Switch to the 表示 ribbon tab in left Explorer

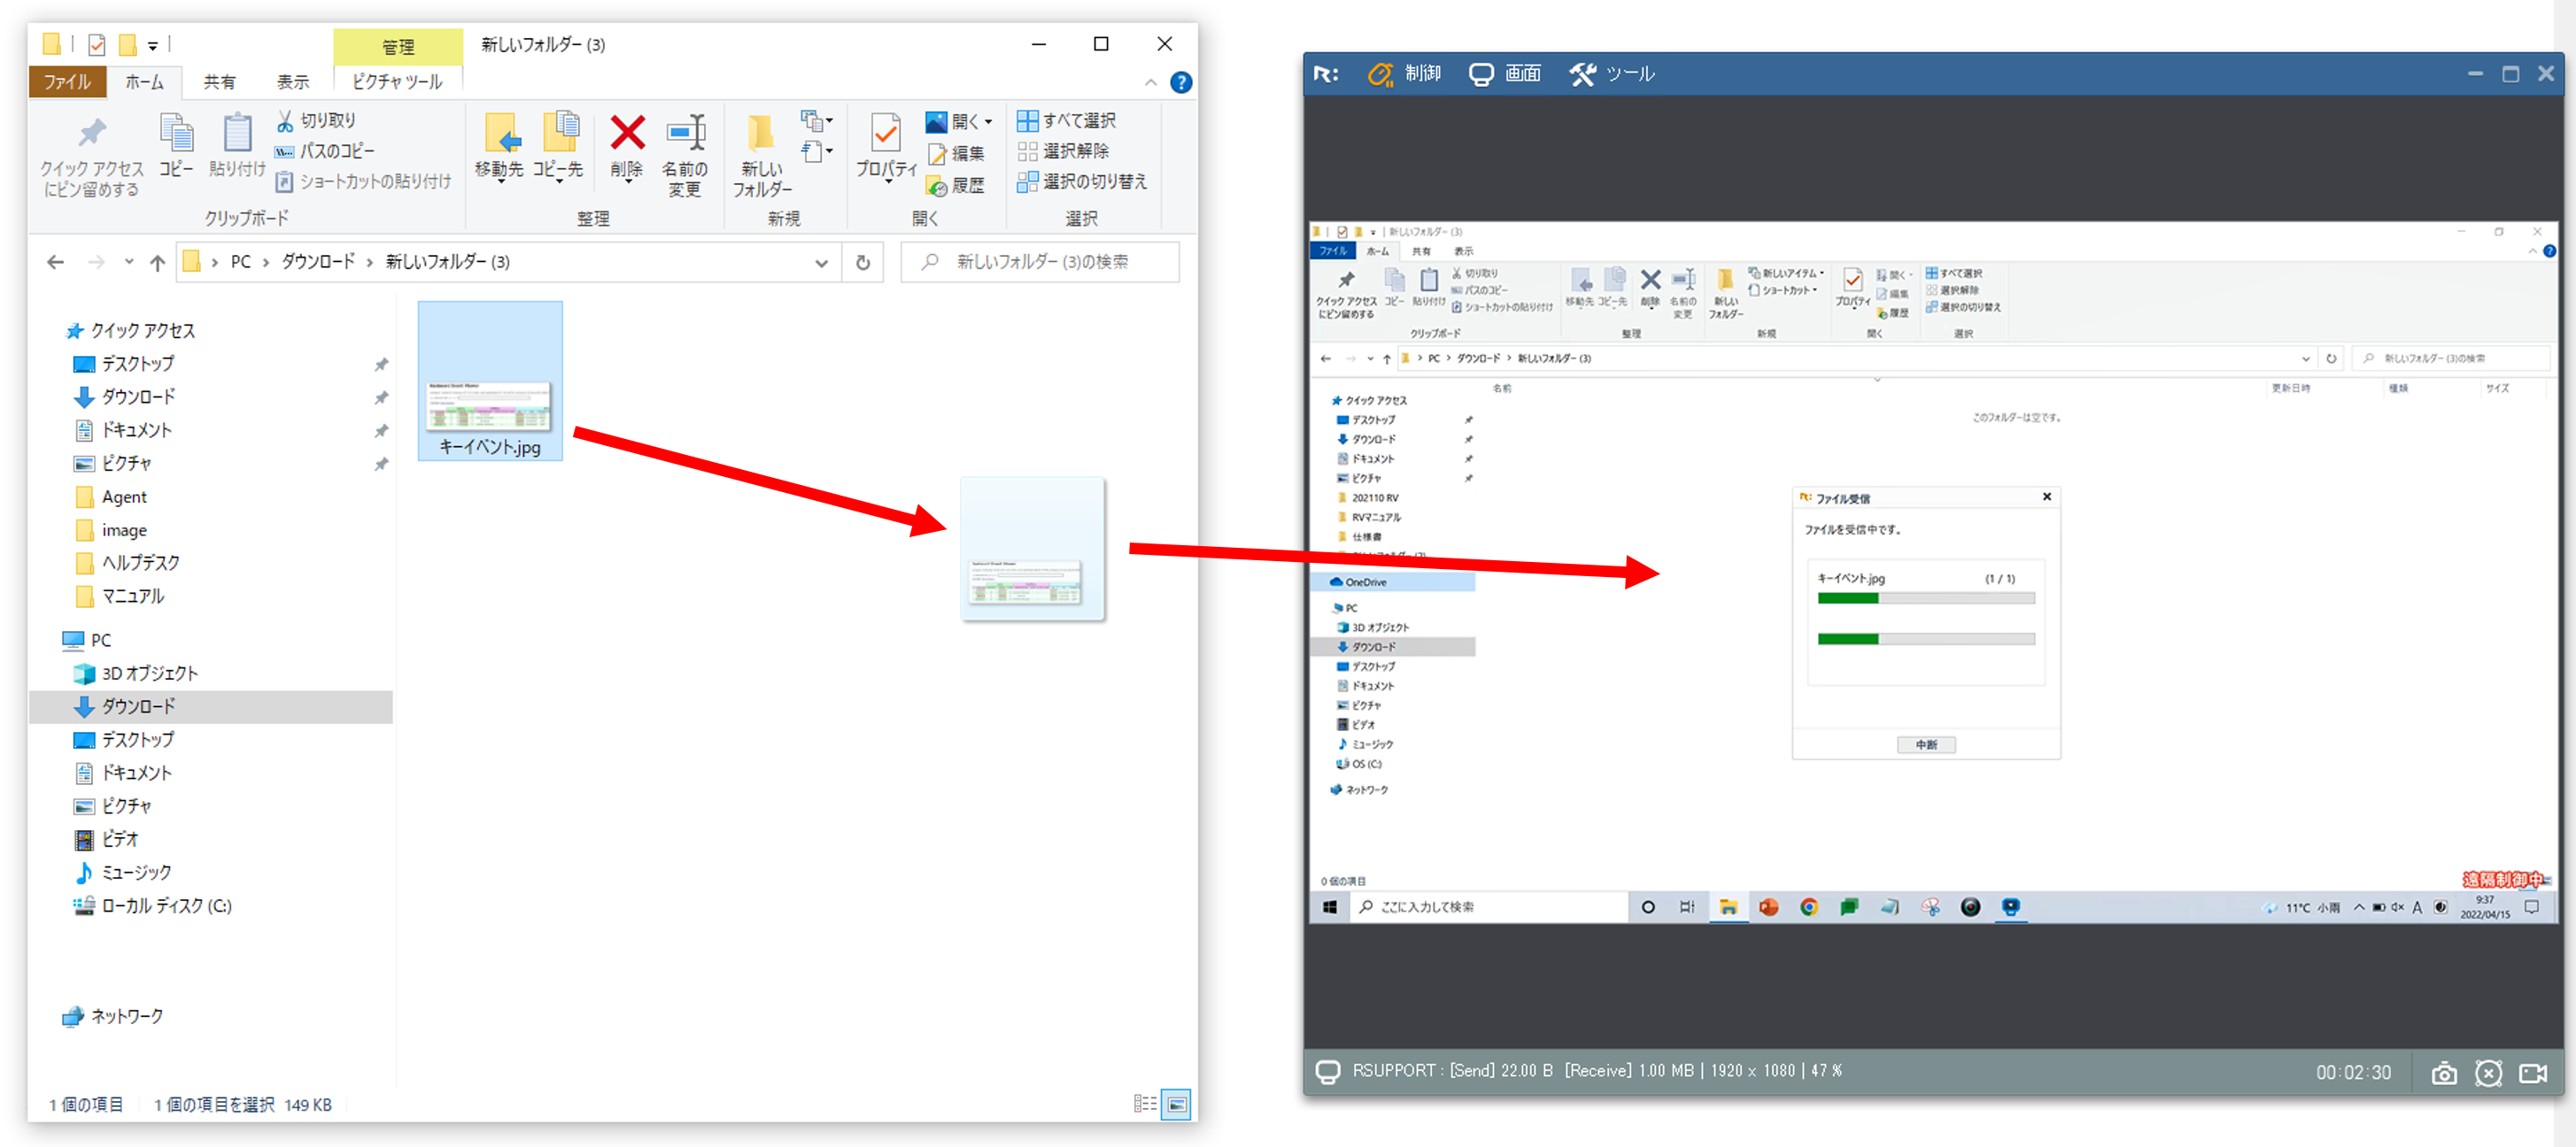(293, 82)
